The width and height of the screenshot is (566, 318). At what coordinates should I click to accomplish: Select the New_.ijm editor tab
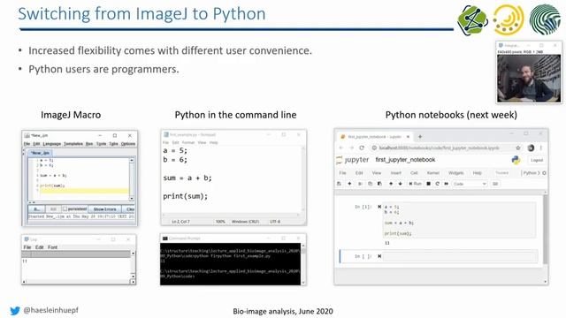click(x=40, y=153)
